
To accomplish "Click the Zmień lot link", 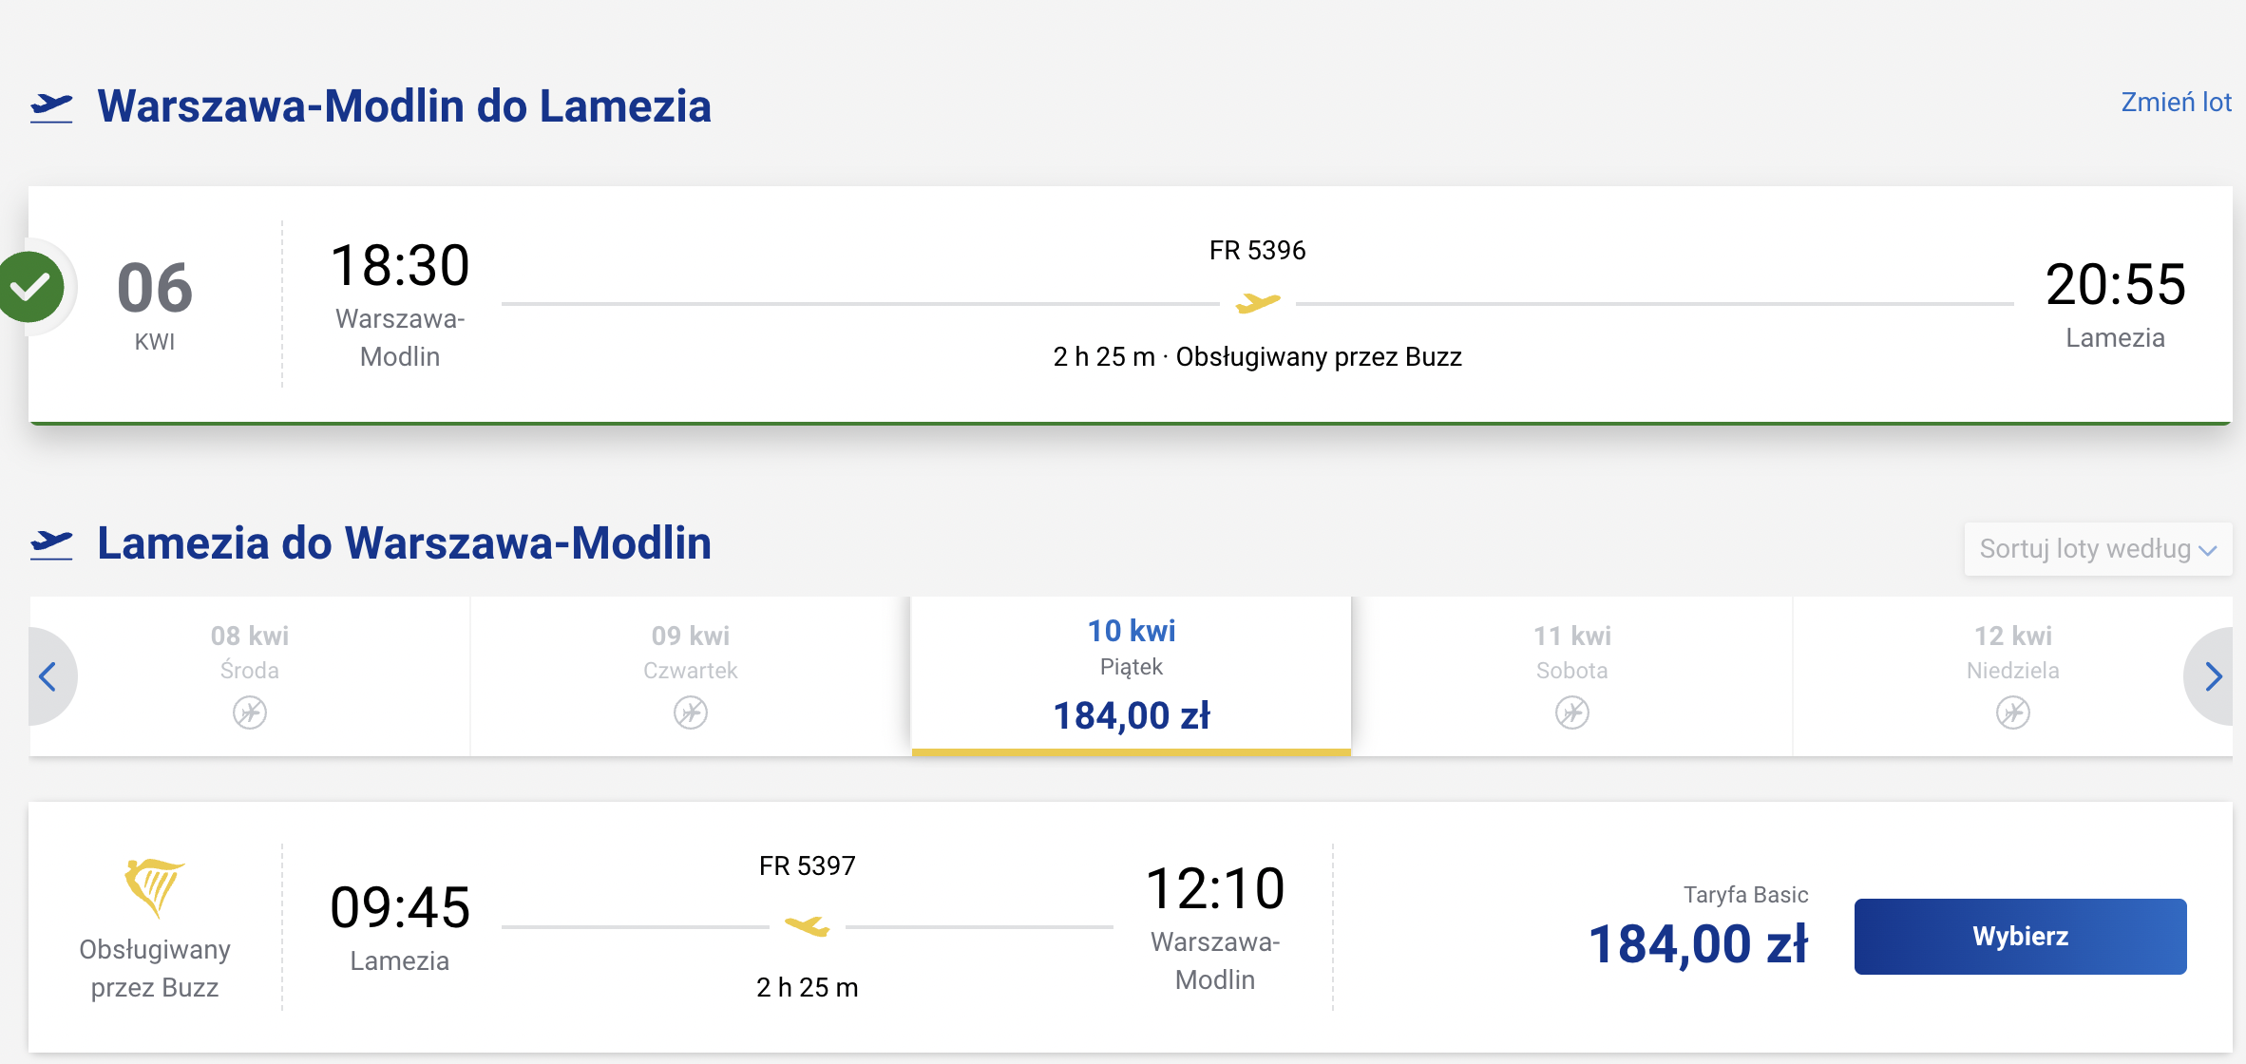I will tap(2176, 103).
